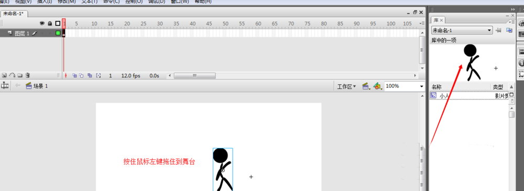Viewport: 524px width, 191px height.
Task: Click the back arrow beside 场景 1
Action: [x=18, y=86]
